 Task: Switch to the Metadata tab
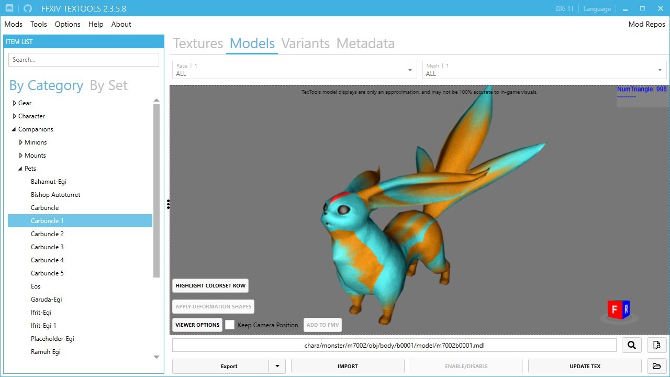coord(365,43)
